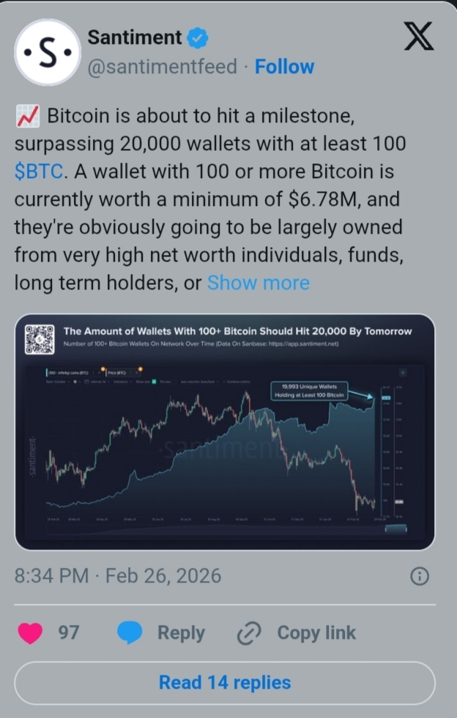This screenshot has height=718, width=457.
Task: Click the Santiment profile avatar
Action: pyautogui.click(x=48, y=52)
